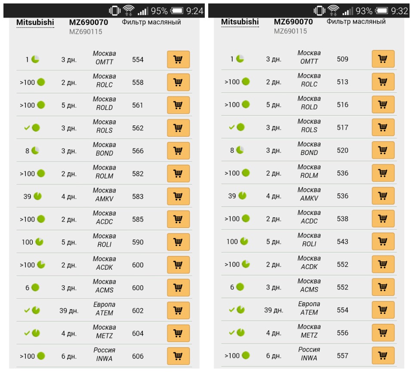Screen dimensions: 413x372
Task: Click cart button for ROLI priced 543
Action: click(x=383, y=241)
